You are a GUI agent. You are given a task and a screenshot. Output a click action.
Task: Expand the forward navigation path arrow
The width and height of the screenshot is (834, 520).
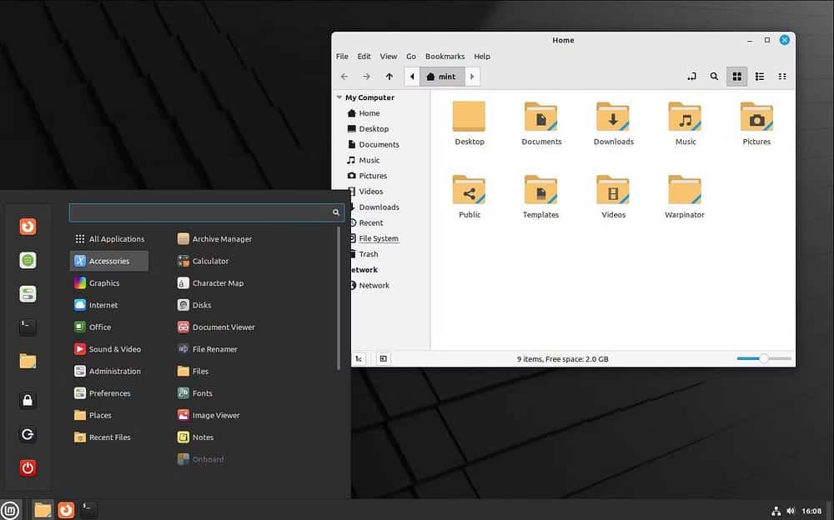pyautogui.click(x=471, y=76)
